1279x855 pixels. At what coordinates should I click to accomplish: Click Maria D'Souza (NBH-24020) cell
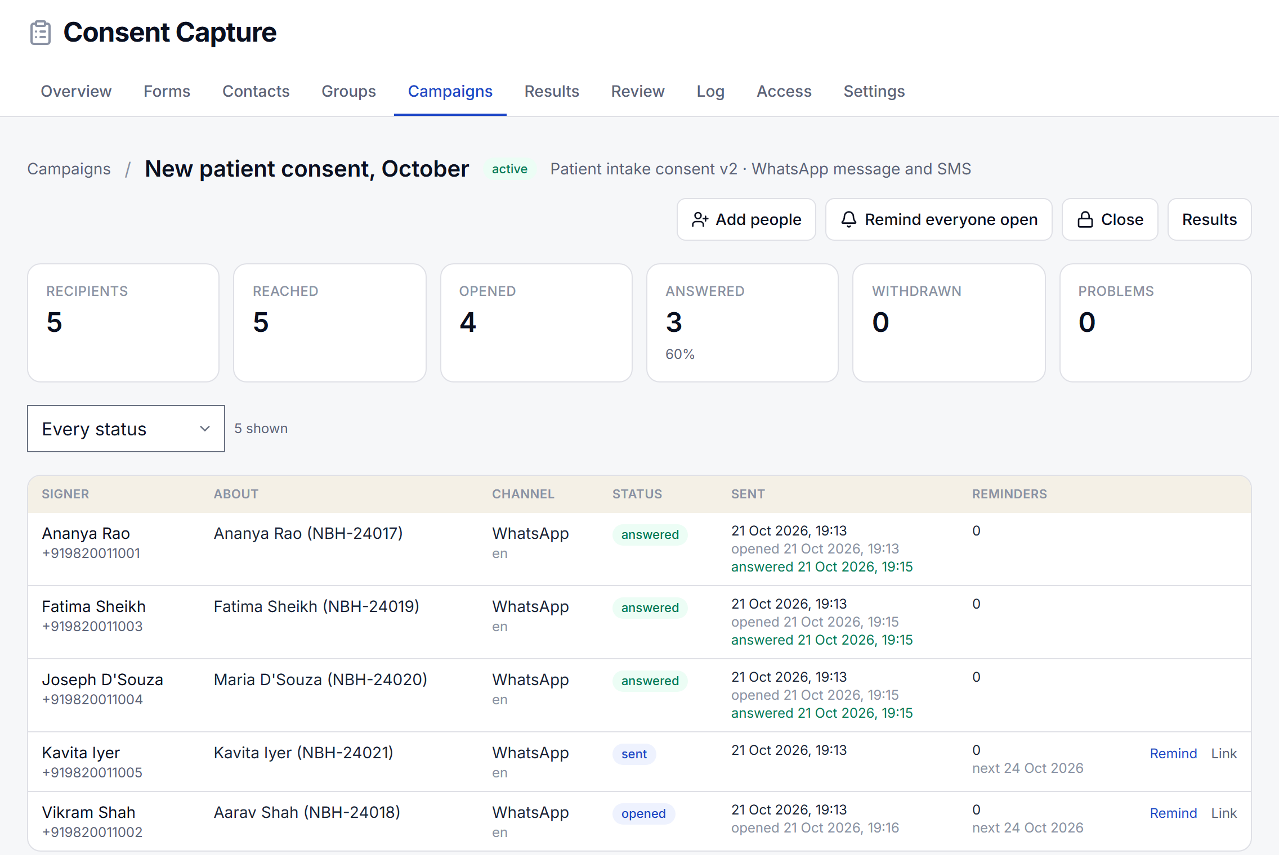click(x=320, y=679)
